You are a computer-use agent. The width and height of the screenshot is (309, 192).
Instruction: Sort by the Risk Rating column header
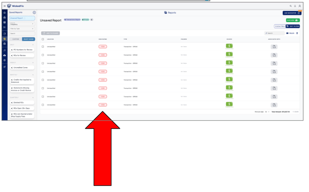tap(103, 39)
